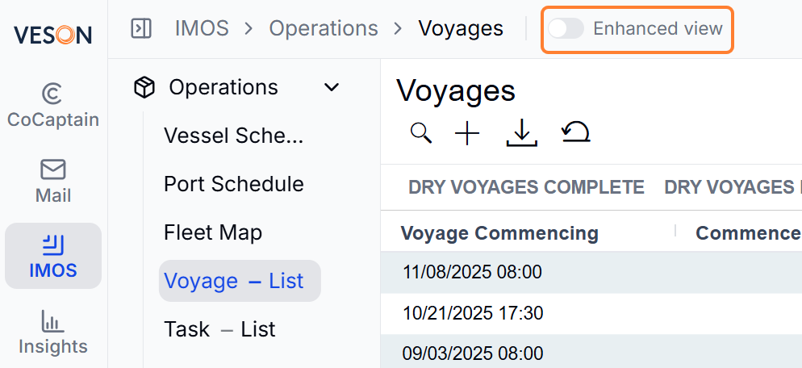The width and height of the screenshot is (802, 368).
Task: Collapse the sidebar panel icon
Action: (141, 29)
